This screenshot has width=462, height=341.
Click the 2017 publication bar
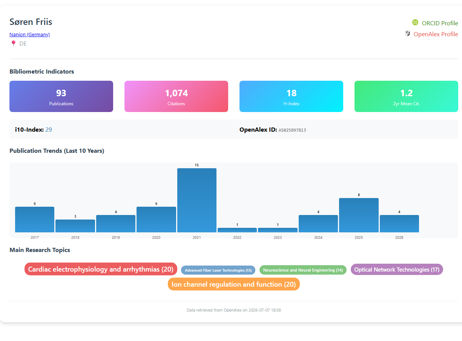(35, 220)
